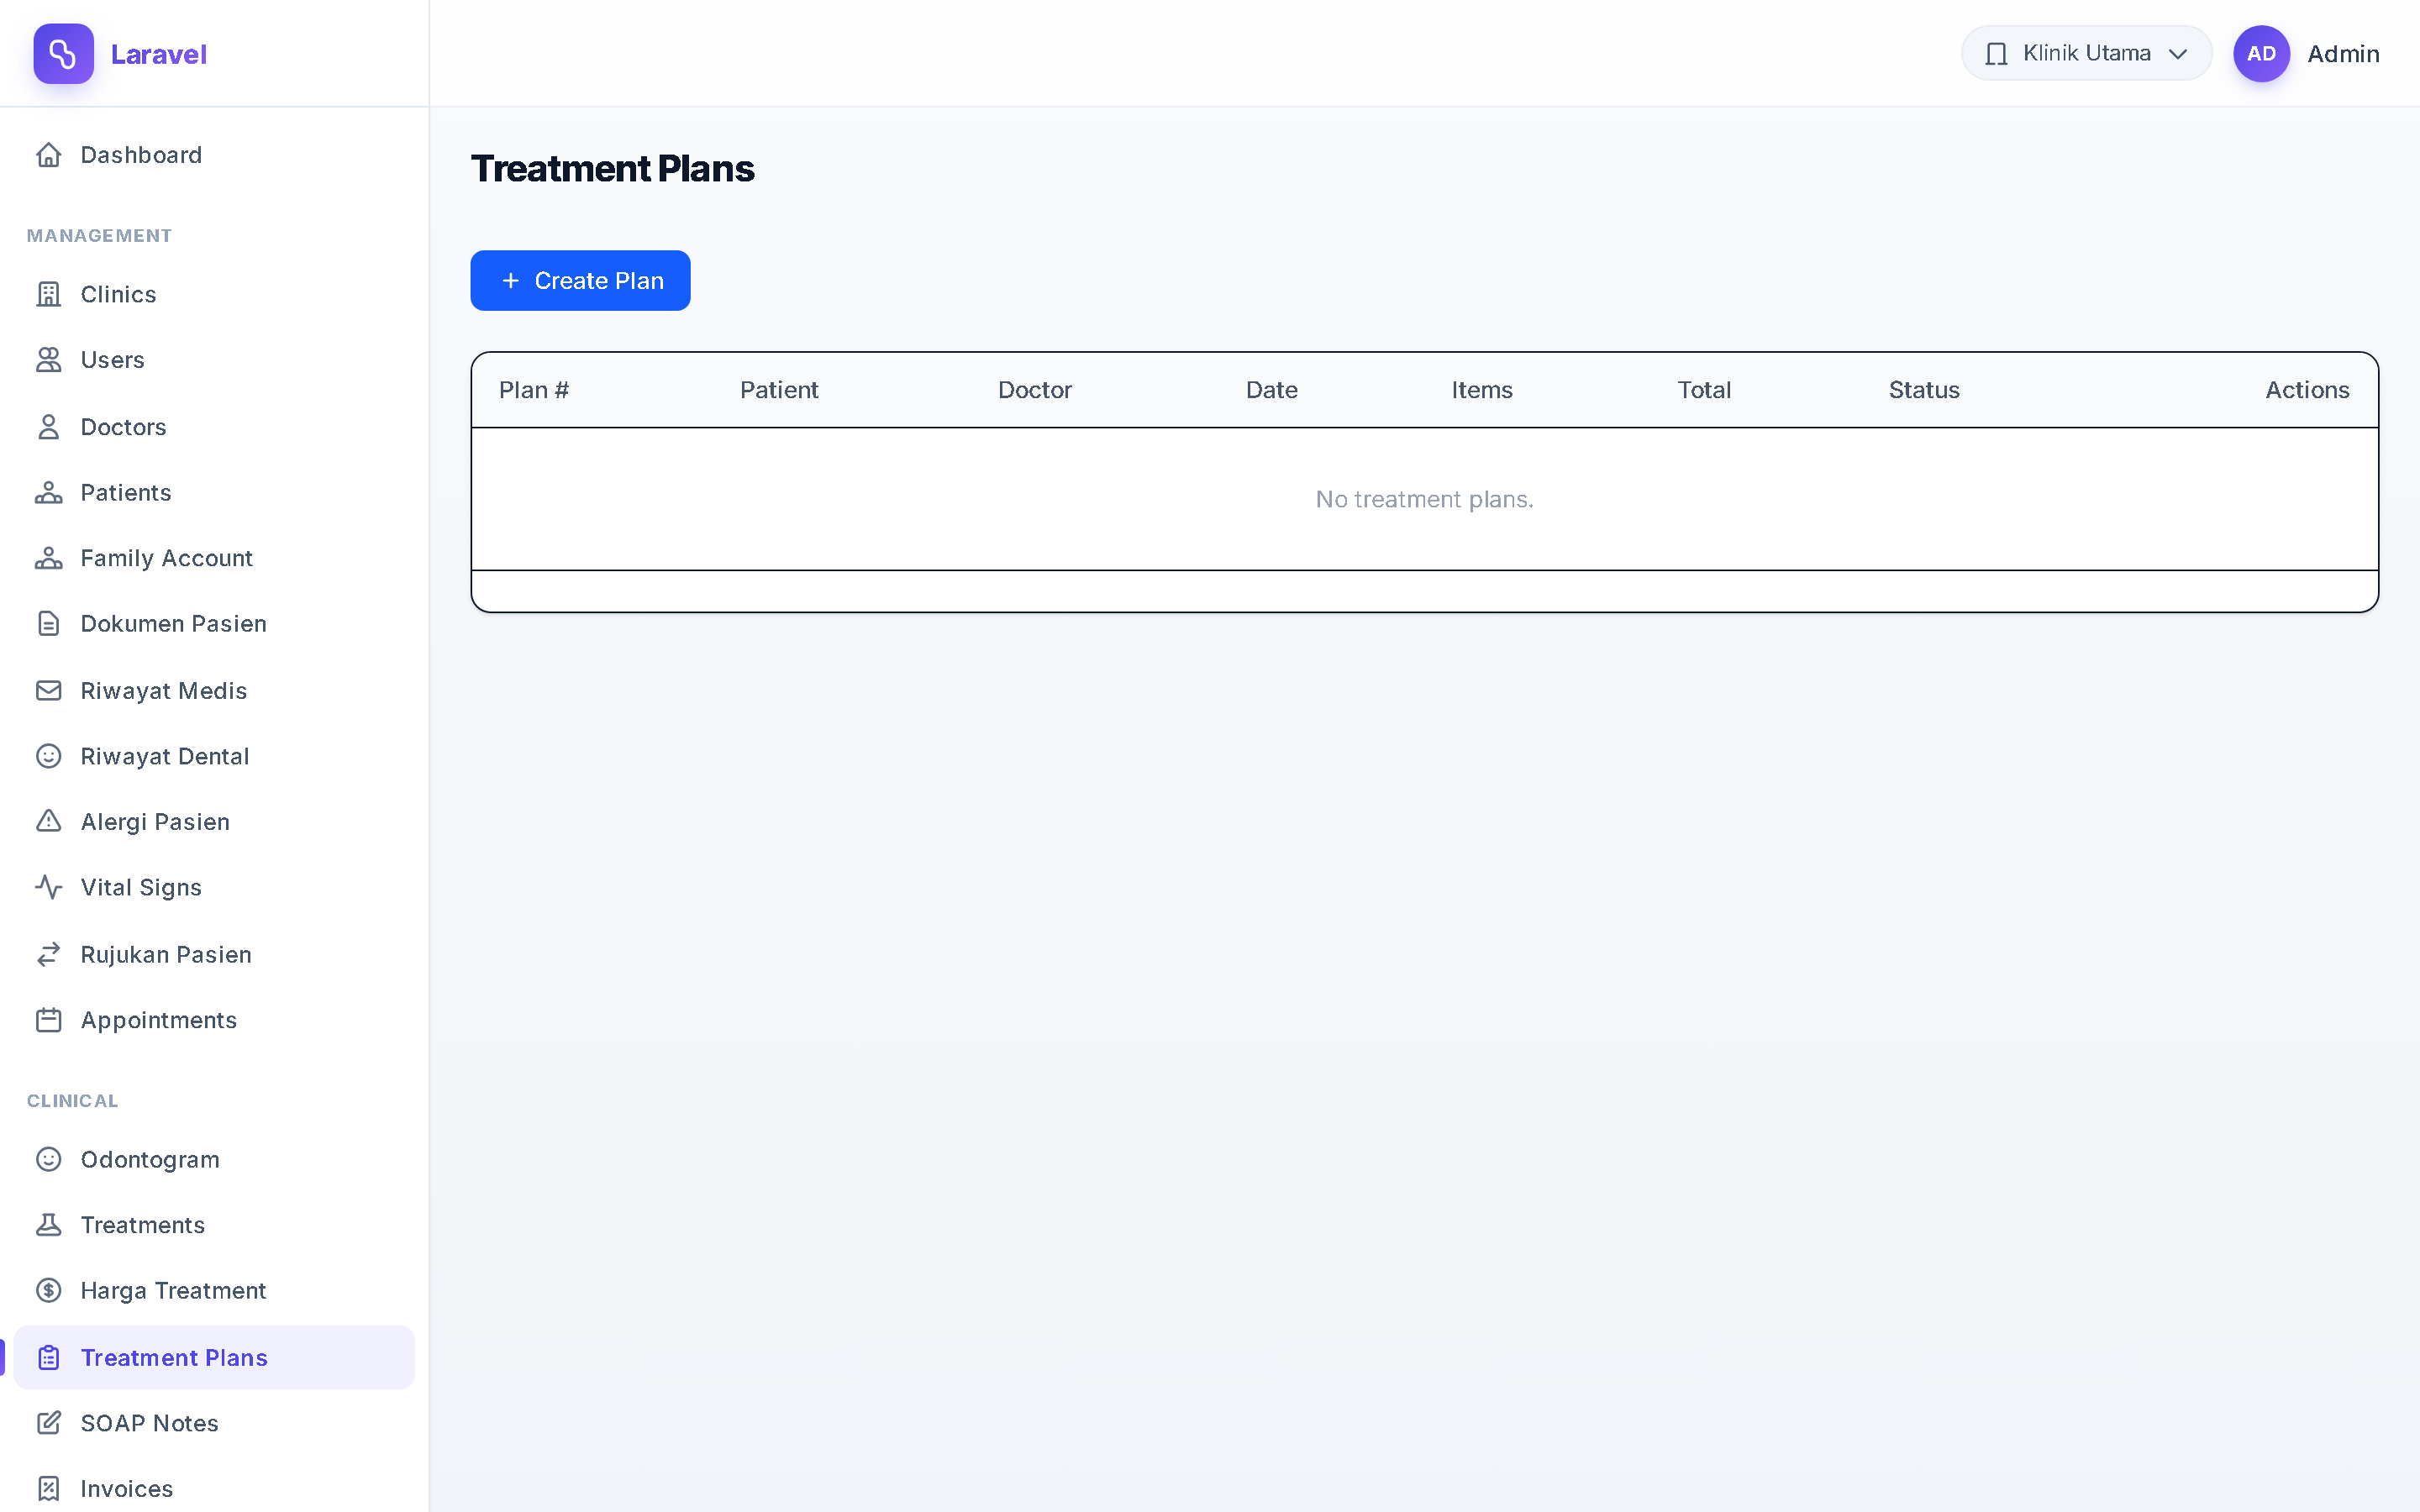The height and width of the screenshot is (1512, 2420).
Task: Click the Family Account icon
Action: tap(48, 558)
